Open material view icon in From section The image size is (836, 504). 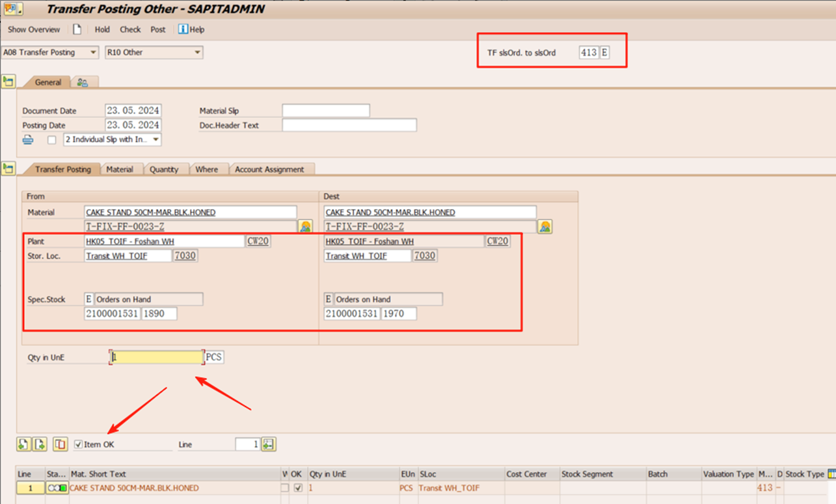(305, 226)
